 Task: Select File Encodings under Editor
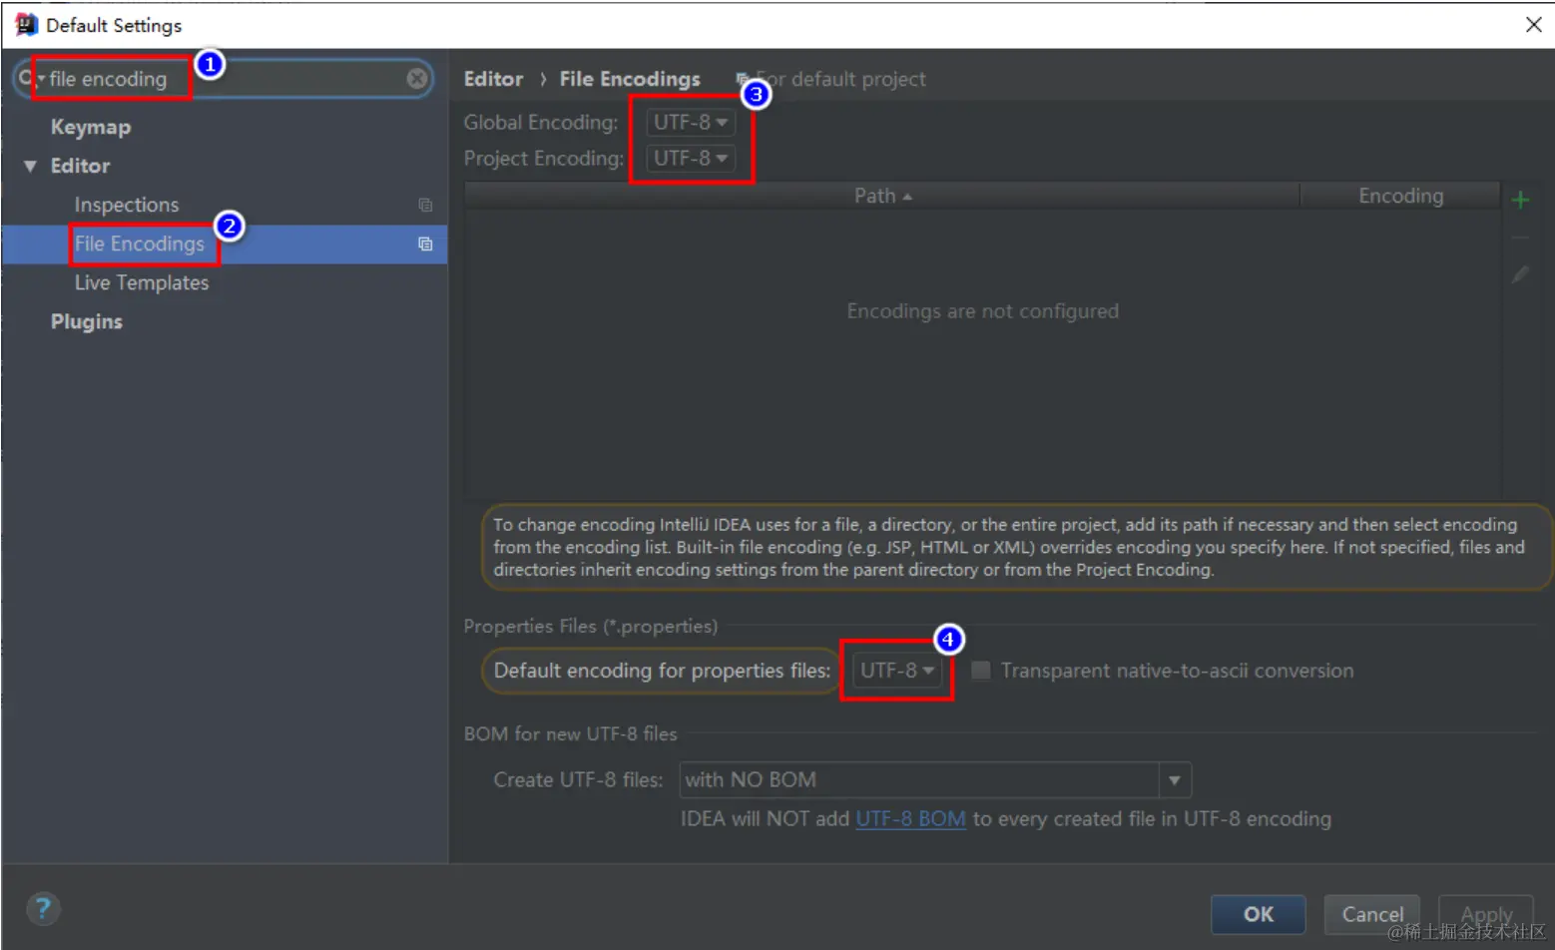[140, 243]
